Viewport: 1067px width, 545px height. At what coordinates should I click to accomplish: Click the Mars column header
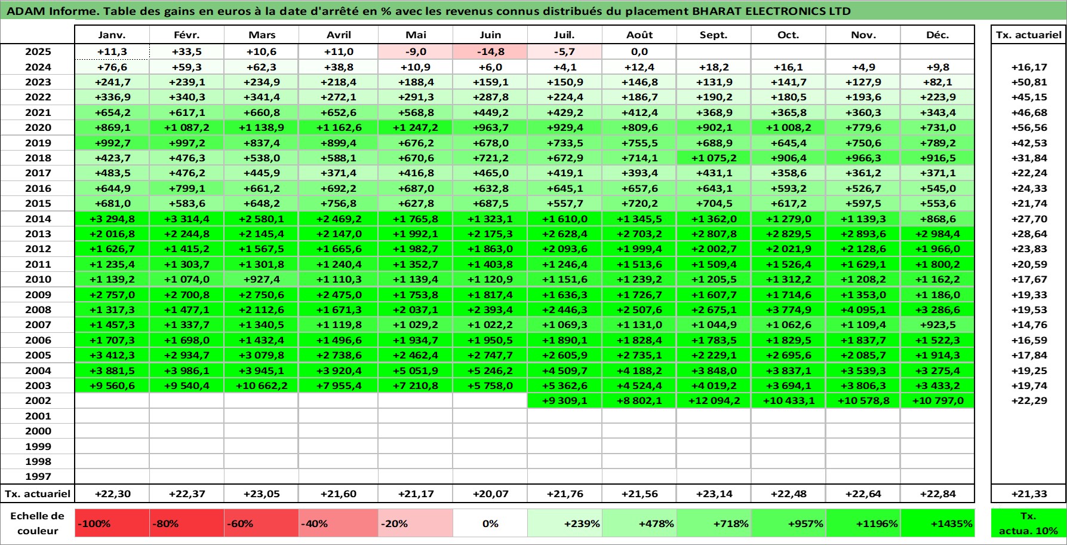(x=261, y=35)
